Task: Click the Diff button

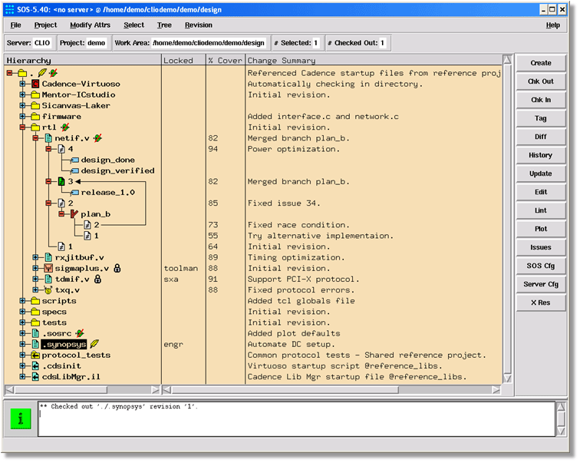Action: (541, 137)
